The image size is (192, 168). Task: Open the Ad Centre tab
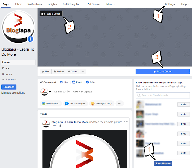[94, 4]
